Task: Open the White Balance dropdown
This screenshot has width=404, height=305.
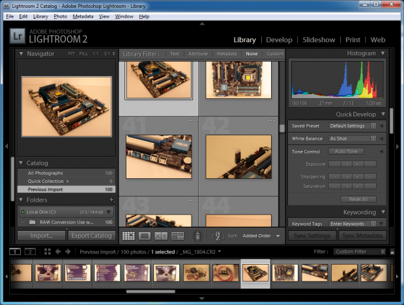Action: pyautogui.click(x=353, y=139)
